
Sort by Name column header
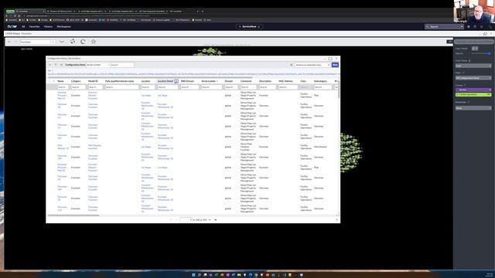[x=60, y=81]
